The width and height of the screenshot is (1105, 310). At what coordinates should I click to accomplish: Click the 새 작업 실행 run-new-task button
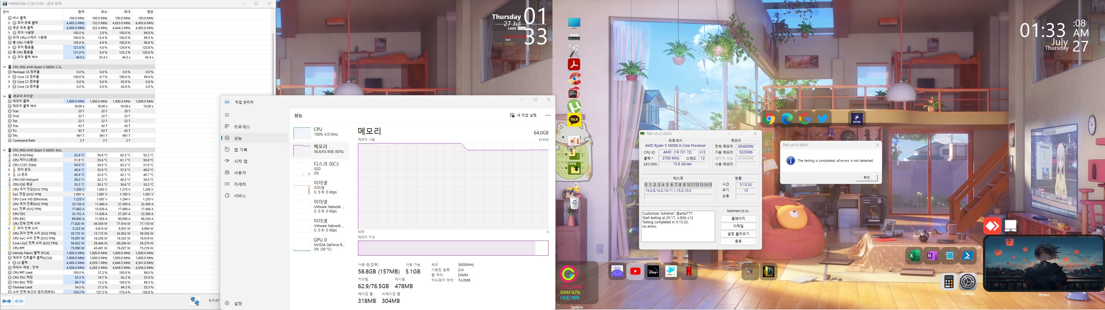tap(523, 115)
